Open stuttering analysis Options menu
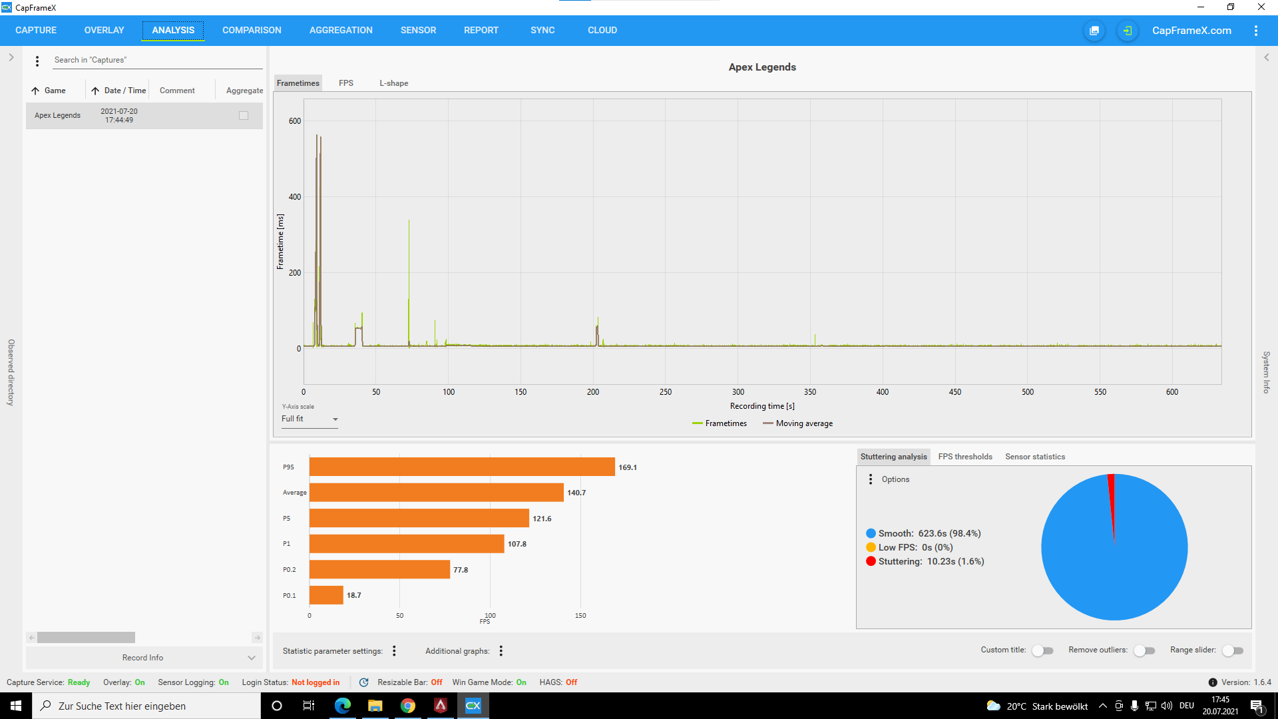The height and width of the screenshot is (719, 1278). [871, 479]
